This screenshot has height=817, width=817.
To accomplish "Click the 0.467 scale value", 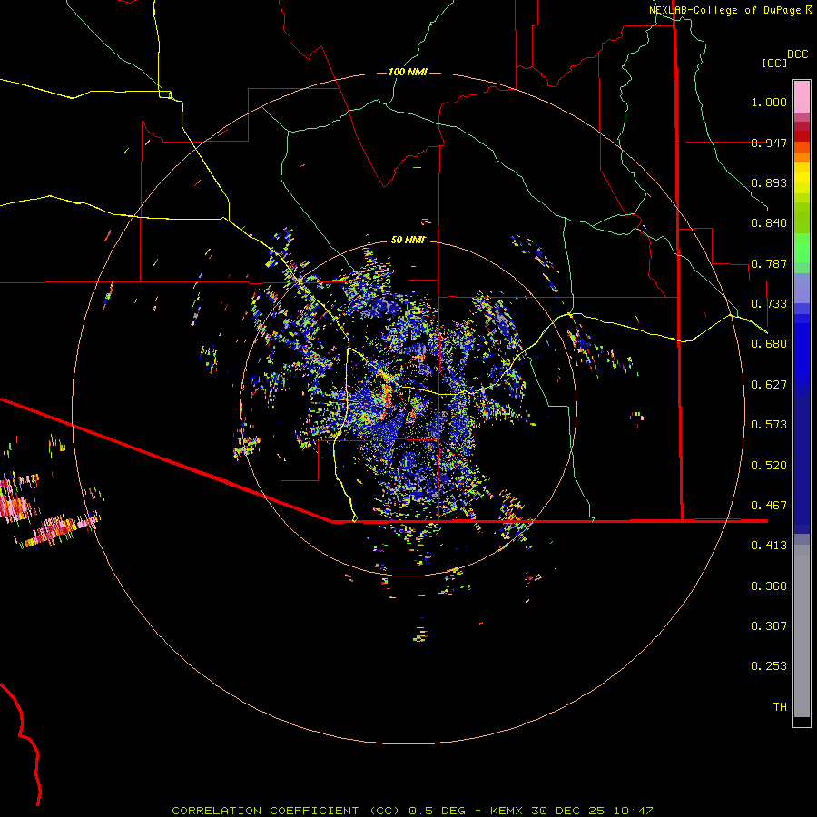I will [769, 506].
